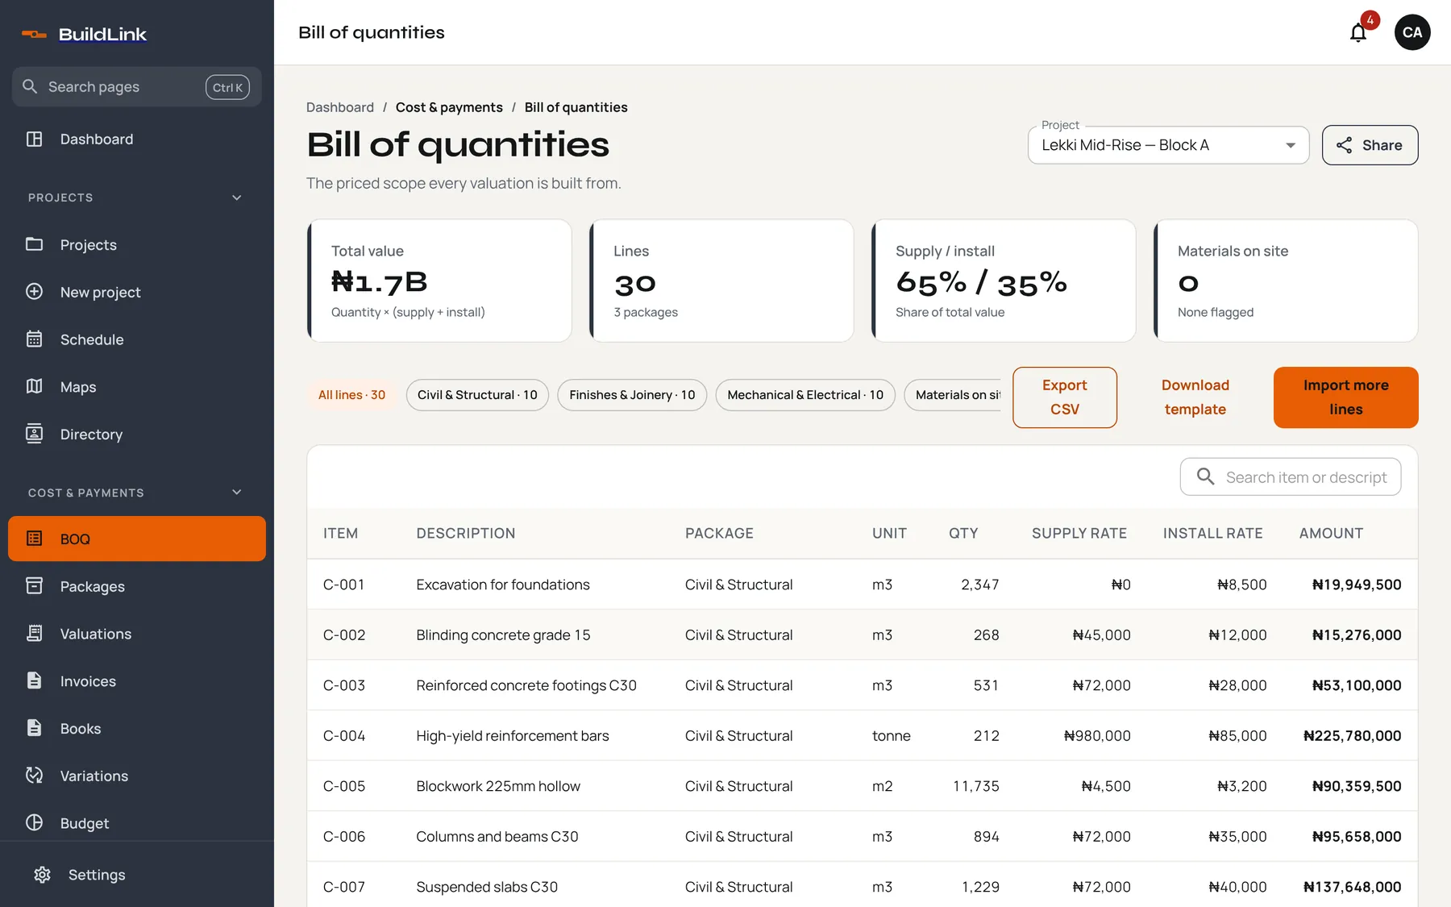The width and height of the screenshot is (1451, 907).
Task: Click the Directory contacts icon
Action: point(34,434)
